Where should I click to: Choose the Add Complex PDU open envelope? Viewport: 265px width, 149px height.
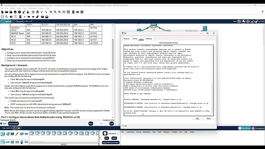point(47,17)
